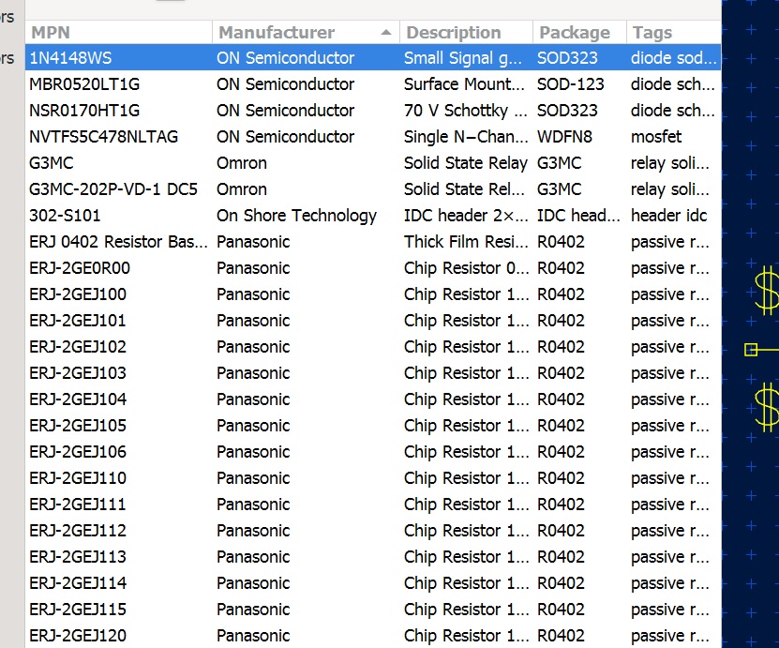Viewport: 779px width, 648px height.
Task: Select the ERJ-2GEJ115 resistor
Action: 373,610
